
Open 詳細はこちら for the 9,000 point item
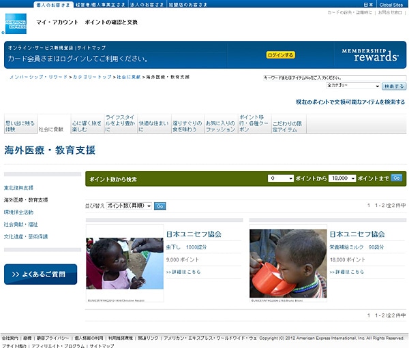pyautogui.click(x=183, y=272)
